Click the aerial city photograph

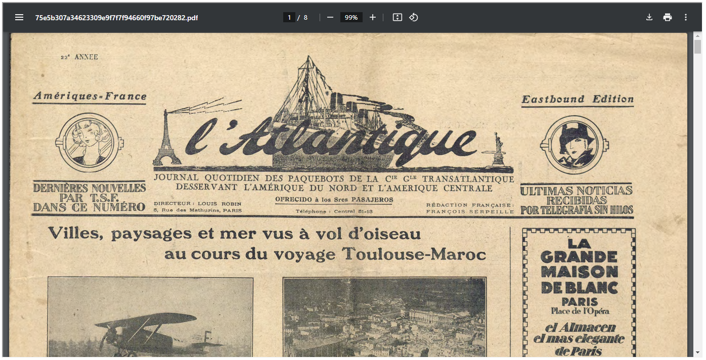(384, 317)
